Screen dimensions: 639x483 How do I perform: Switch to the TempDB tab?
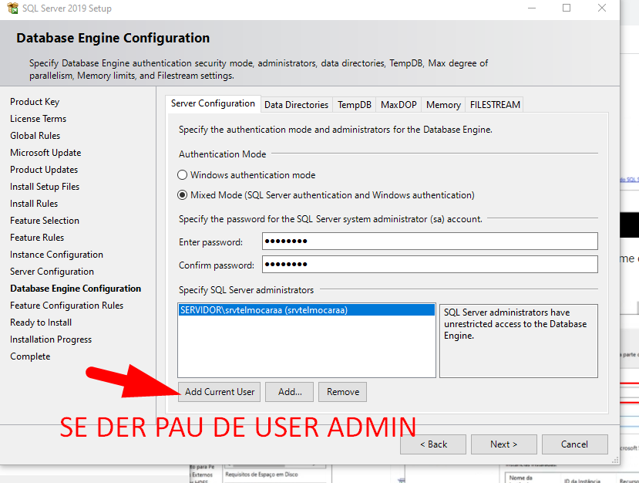[x=354, y=105]
